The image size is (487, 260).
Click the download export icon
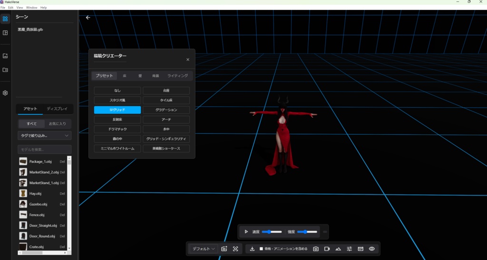click(252, 249)
